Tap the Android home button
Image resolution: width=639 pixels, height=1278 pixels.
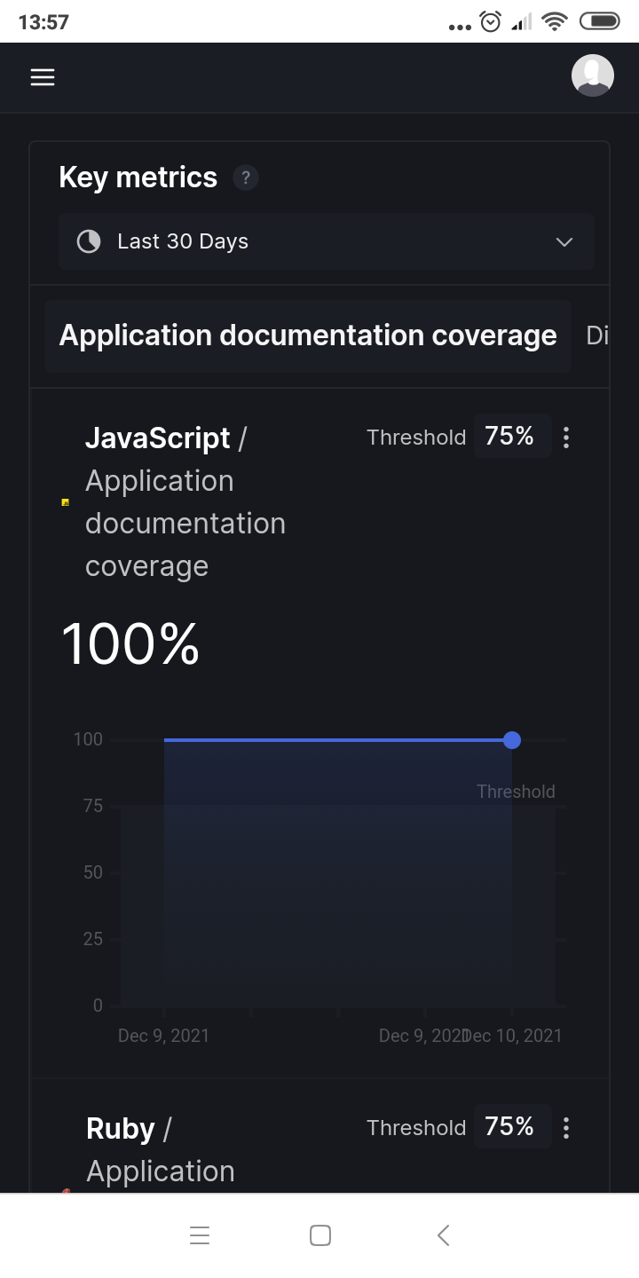coord(320,1235)
